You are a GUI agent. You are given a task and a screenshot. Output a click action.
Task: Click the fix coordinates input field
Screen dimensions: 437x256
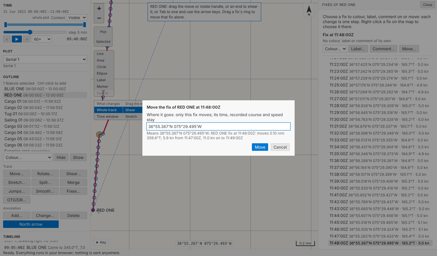coord(219,126)
